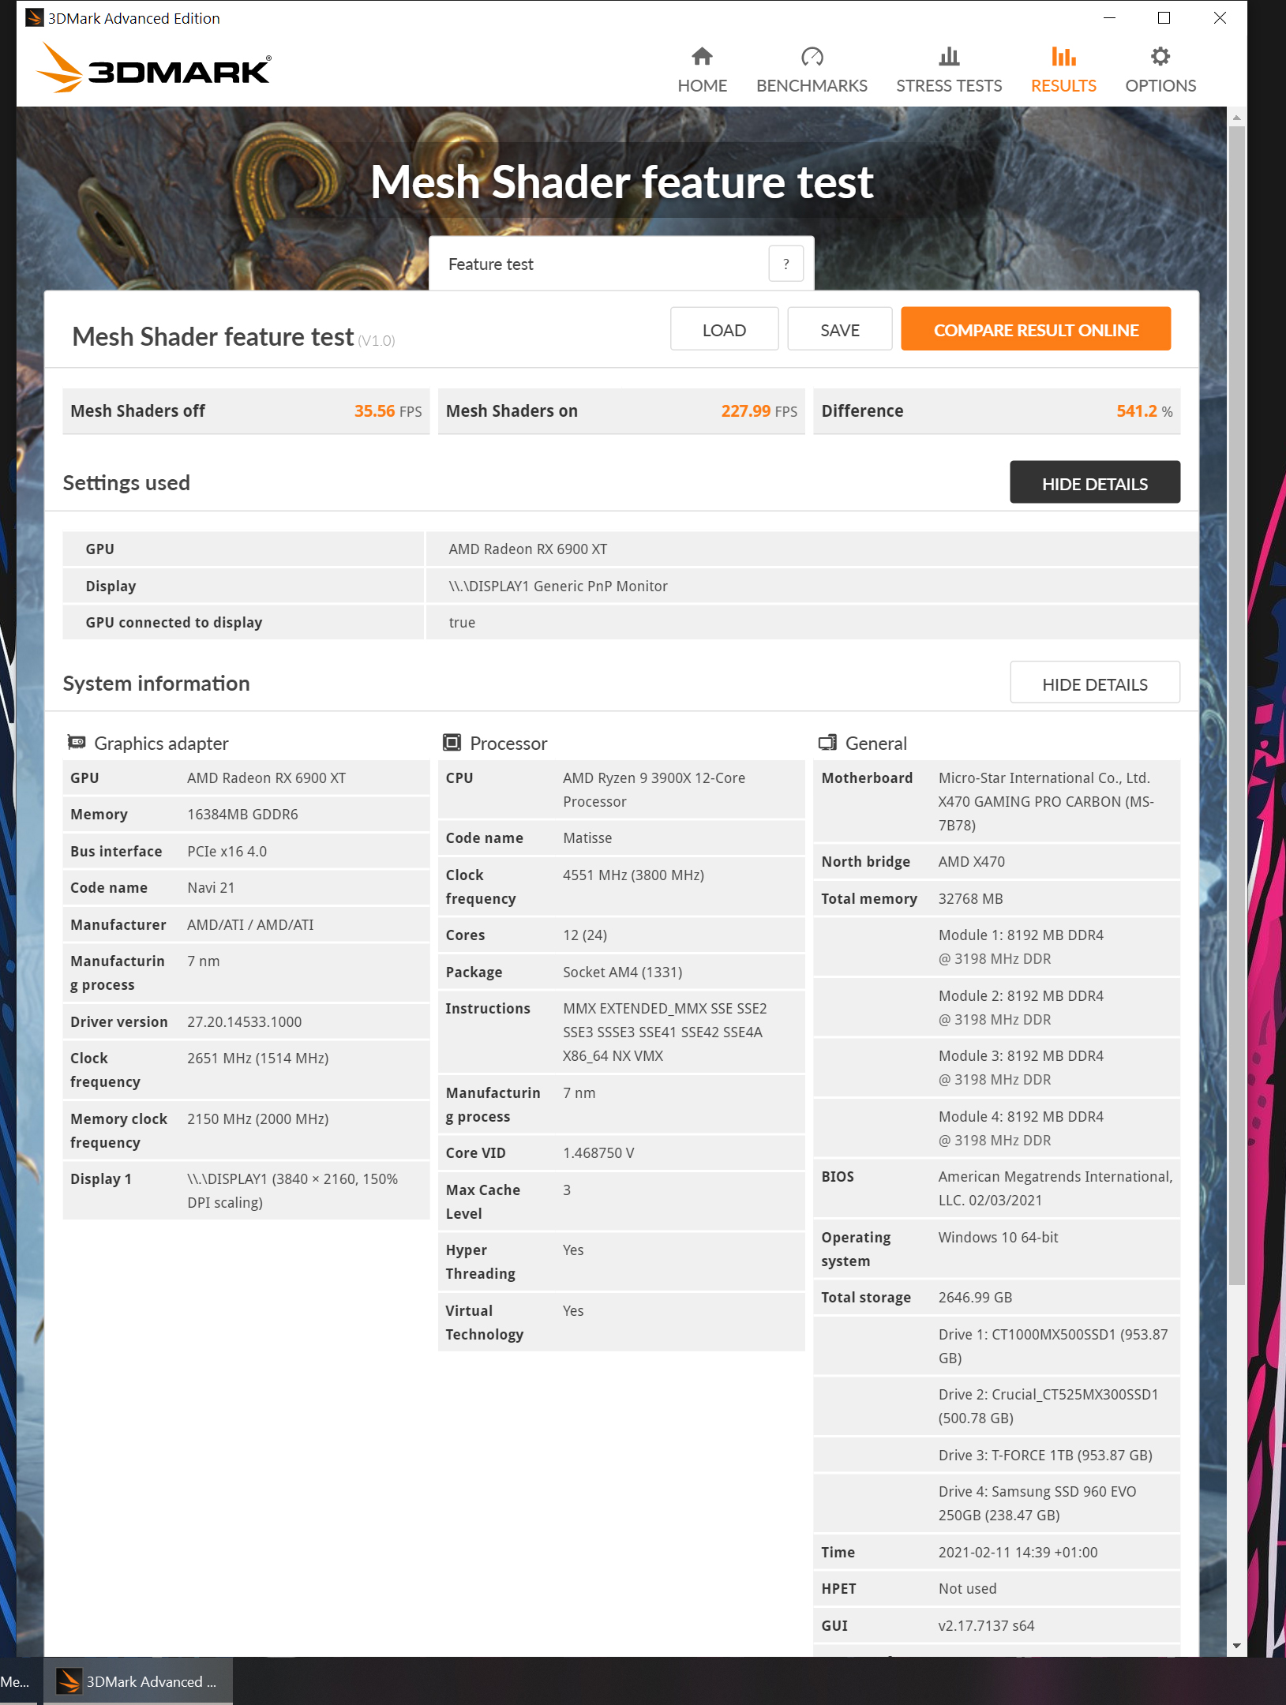Click Memory value 16384MB GDDR6
Screen dimensions: 1286x1705
[242, 814]
